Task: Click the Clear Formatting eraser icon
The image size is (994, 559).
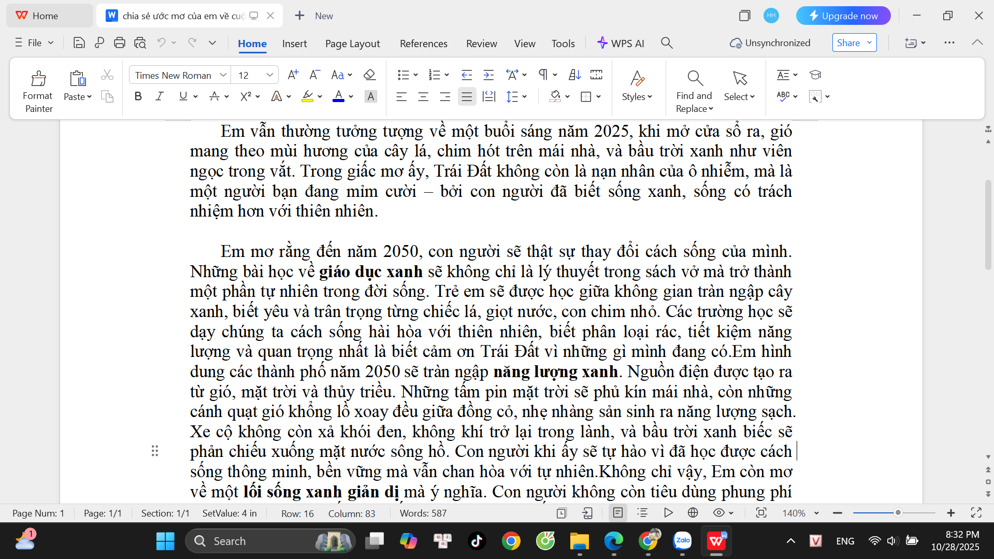Action: pyautogui.click(x=369, y=75)
